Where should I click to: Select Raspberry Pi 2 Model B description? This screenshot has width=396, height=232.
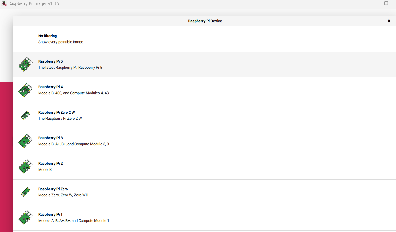click(45, 170)
